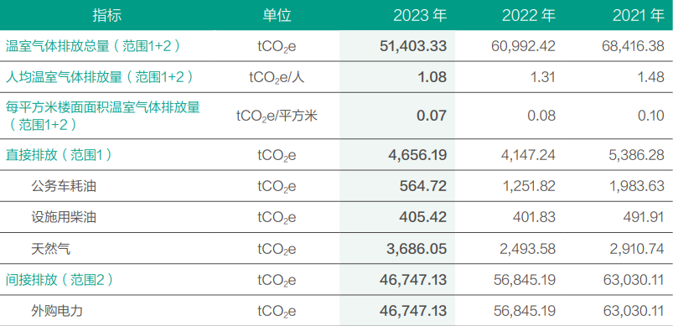Select the 2023 年 column header
673x326 pixels.
click(x=420, y=15)
